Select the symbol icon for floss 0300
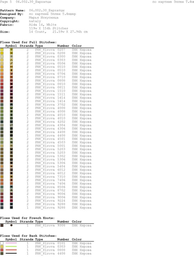194x274 pixels. 11,56
